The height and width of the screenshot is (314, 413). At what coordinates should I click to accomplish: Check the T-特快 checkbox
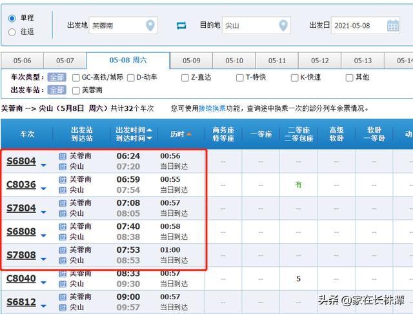point(239,77)
